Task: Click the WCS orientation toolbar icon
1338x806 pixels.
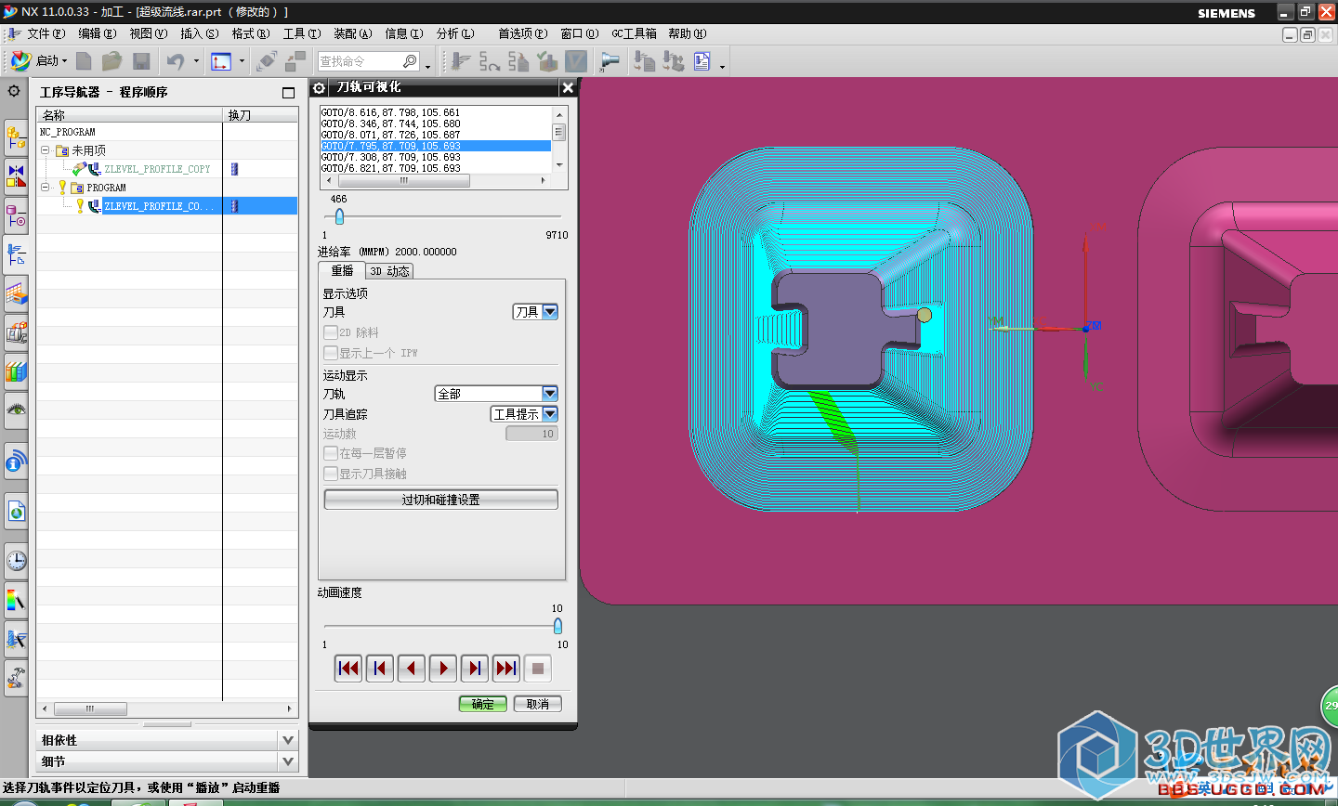Action: 221,61
